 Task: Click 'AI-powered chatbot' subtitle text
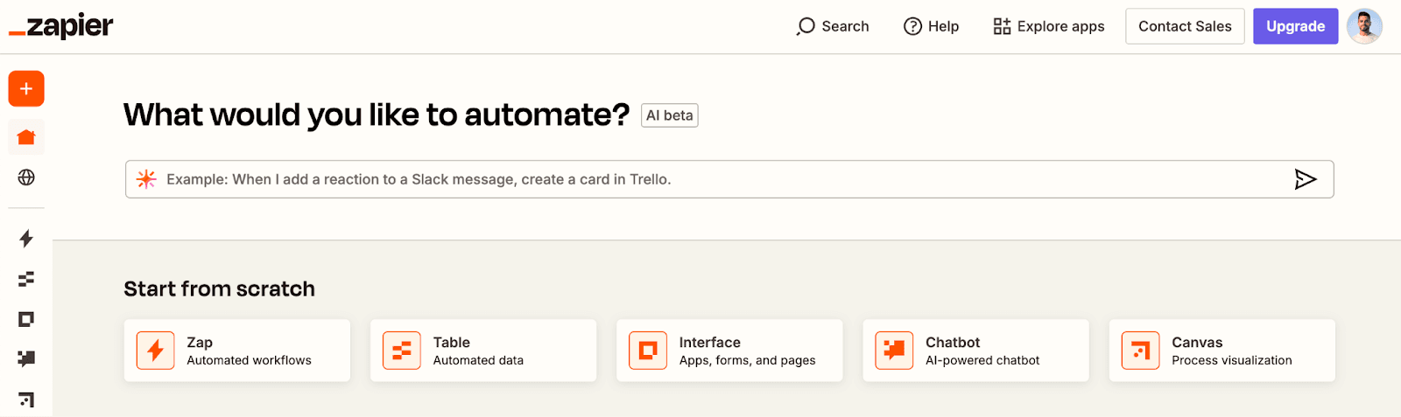[x=982, y=360]
